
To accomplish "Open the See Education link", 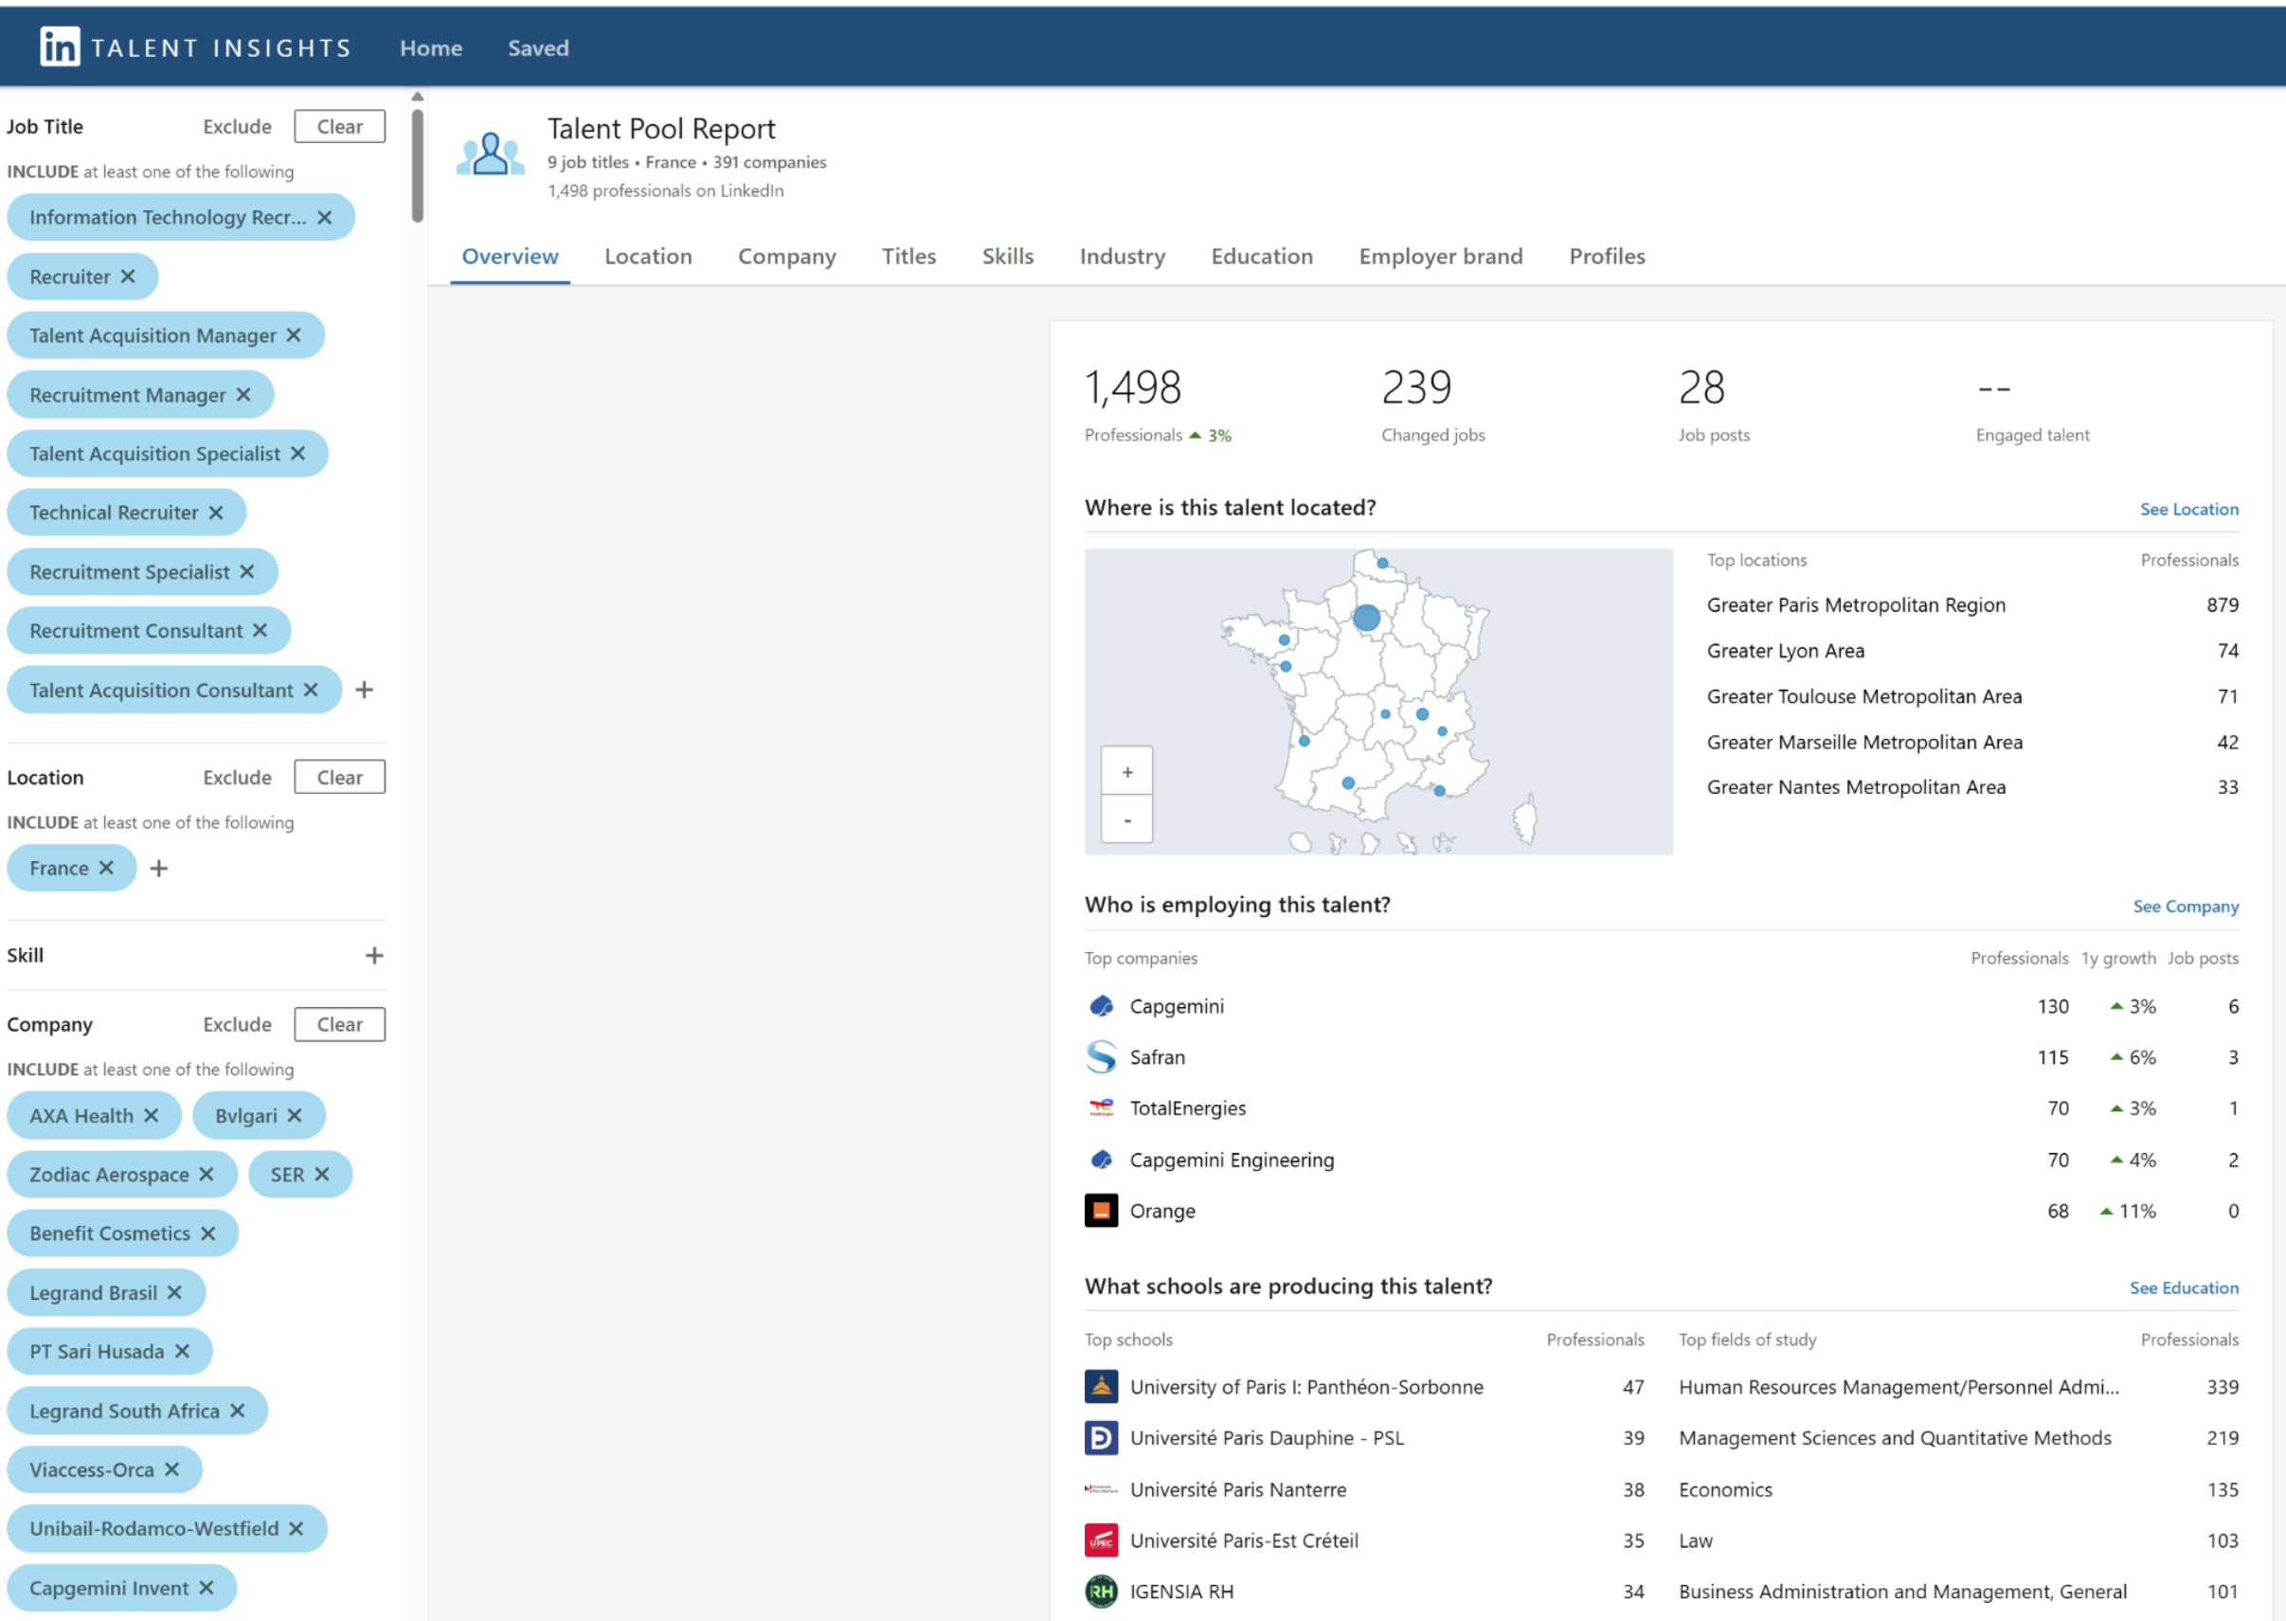I will (x=2184, y=1288).
